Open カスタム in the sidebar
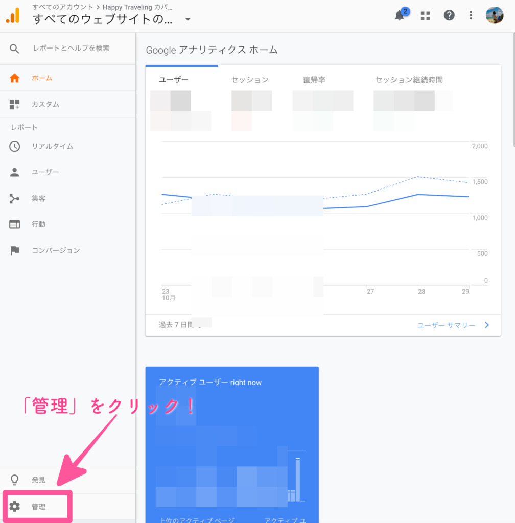 point(68,104)
